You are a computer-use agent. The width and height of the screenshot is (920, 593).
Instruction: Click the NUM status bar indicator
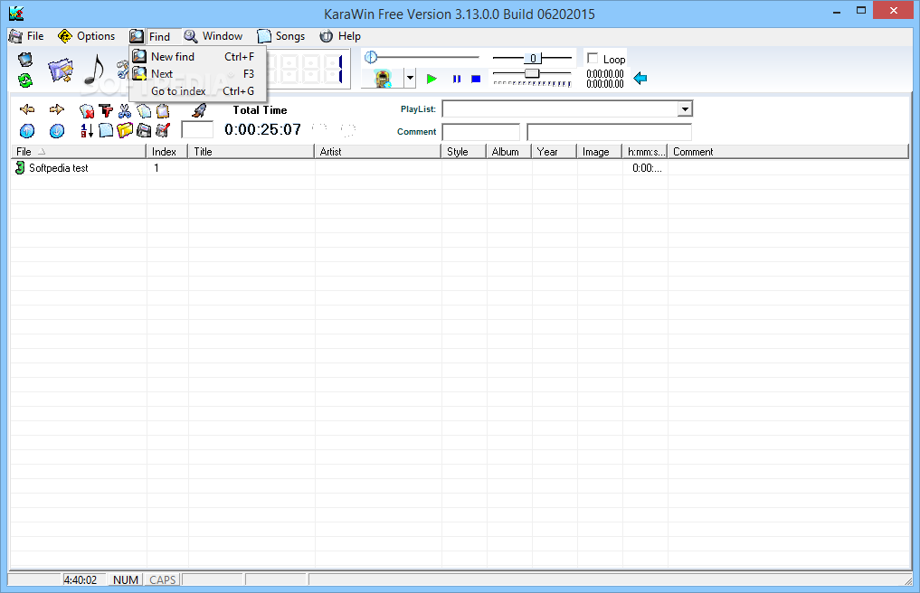(126, 579)
